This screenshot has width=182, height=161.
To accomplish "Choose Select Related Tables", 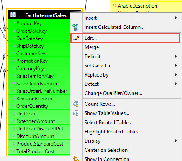I will tap(126, 123).
